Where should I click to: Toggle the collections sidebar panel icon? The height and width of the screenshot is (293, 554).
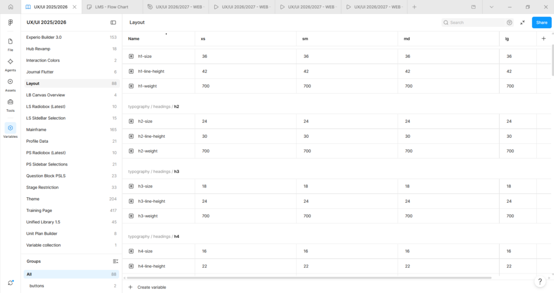[x=113, y=22]
